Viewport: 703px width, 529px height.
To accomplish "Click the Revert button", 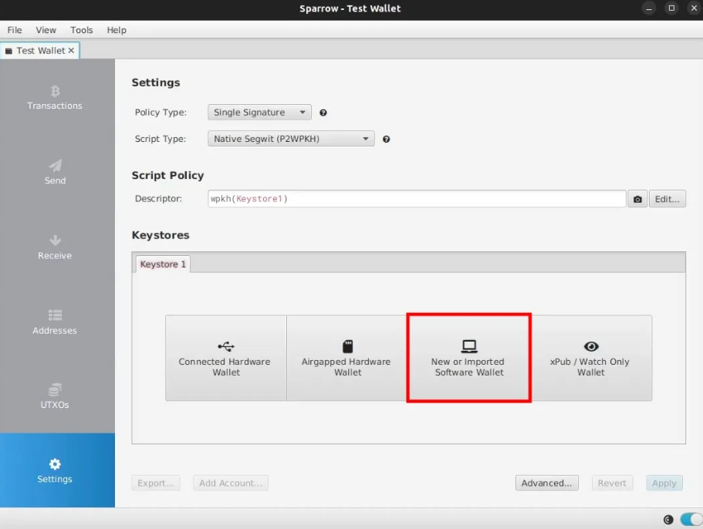I will pyautogui.click(x=612, y=483).
